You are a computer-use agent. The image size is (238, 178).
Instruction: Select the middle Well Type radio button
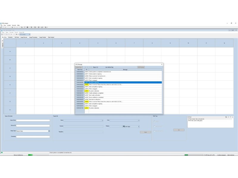click(154, 126)
